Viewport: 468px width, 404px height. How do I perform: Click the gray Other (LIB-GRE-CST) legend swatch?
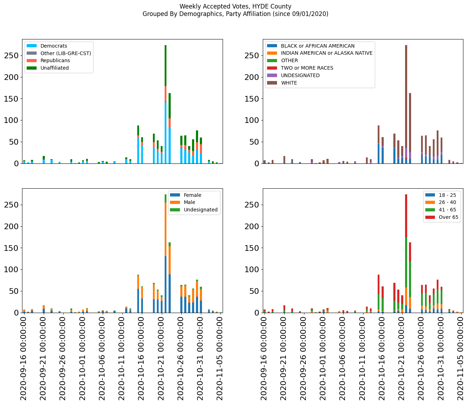[32, 53]
